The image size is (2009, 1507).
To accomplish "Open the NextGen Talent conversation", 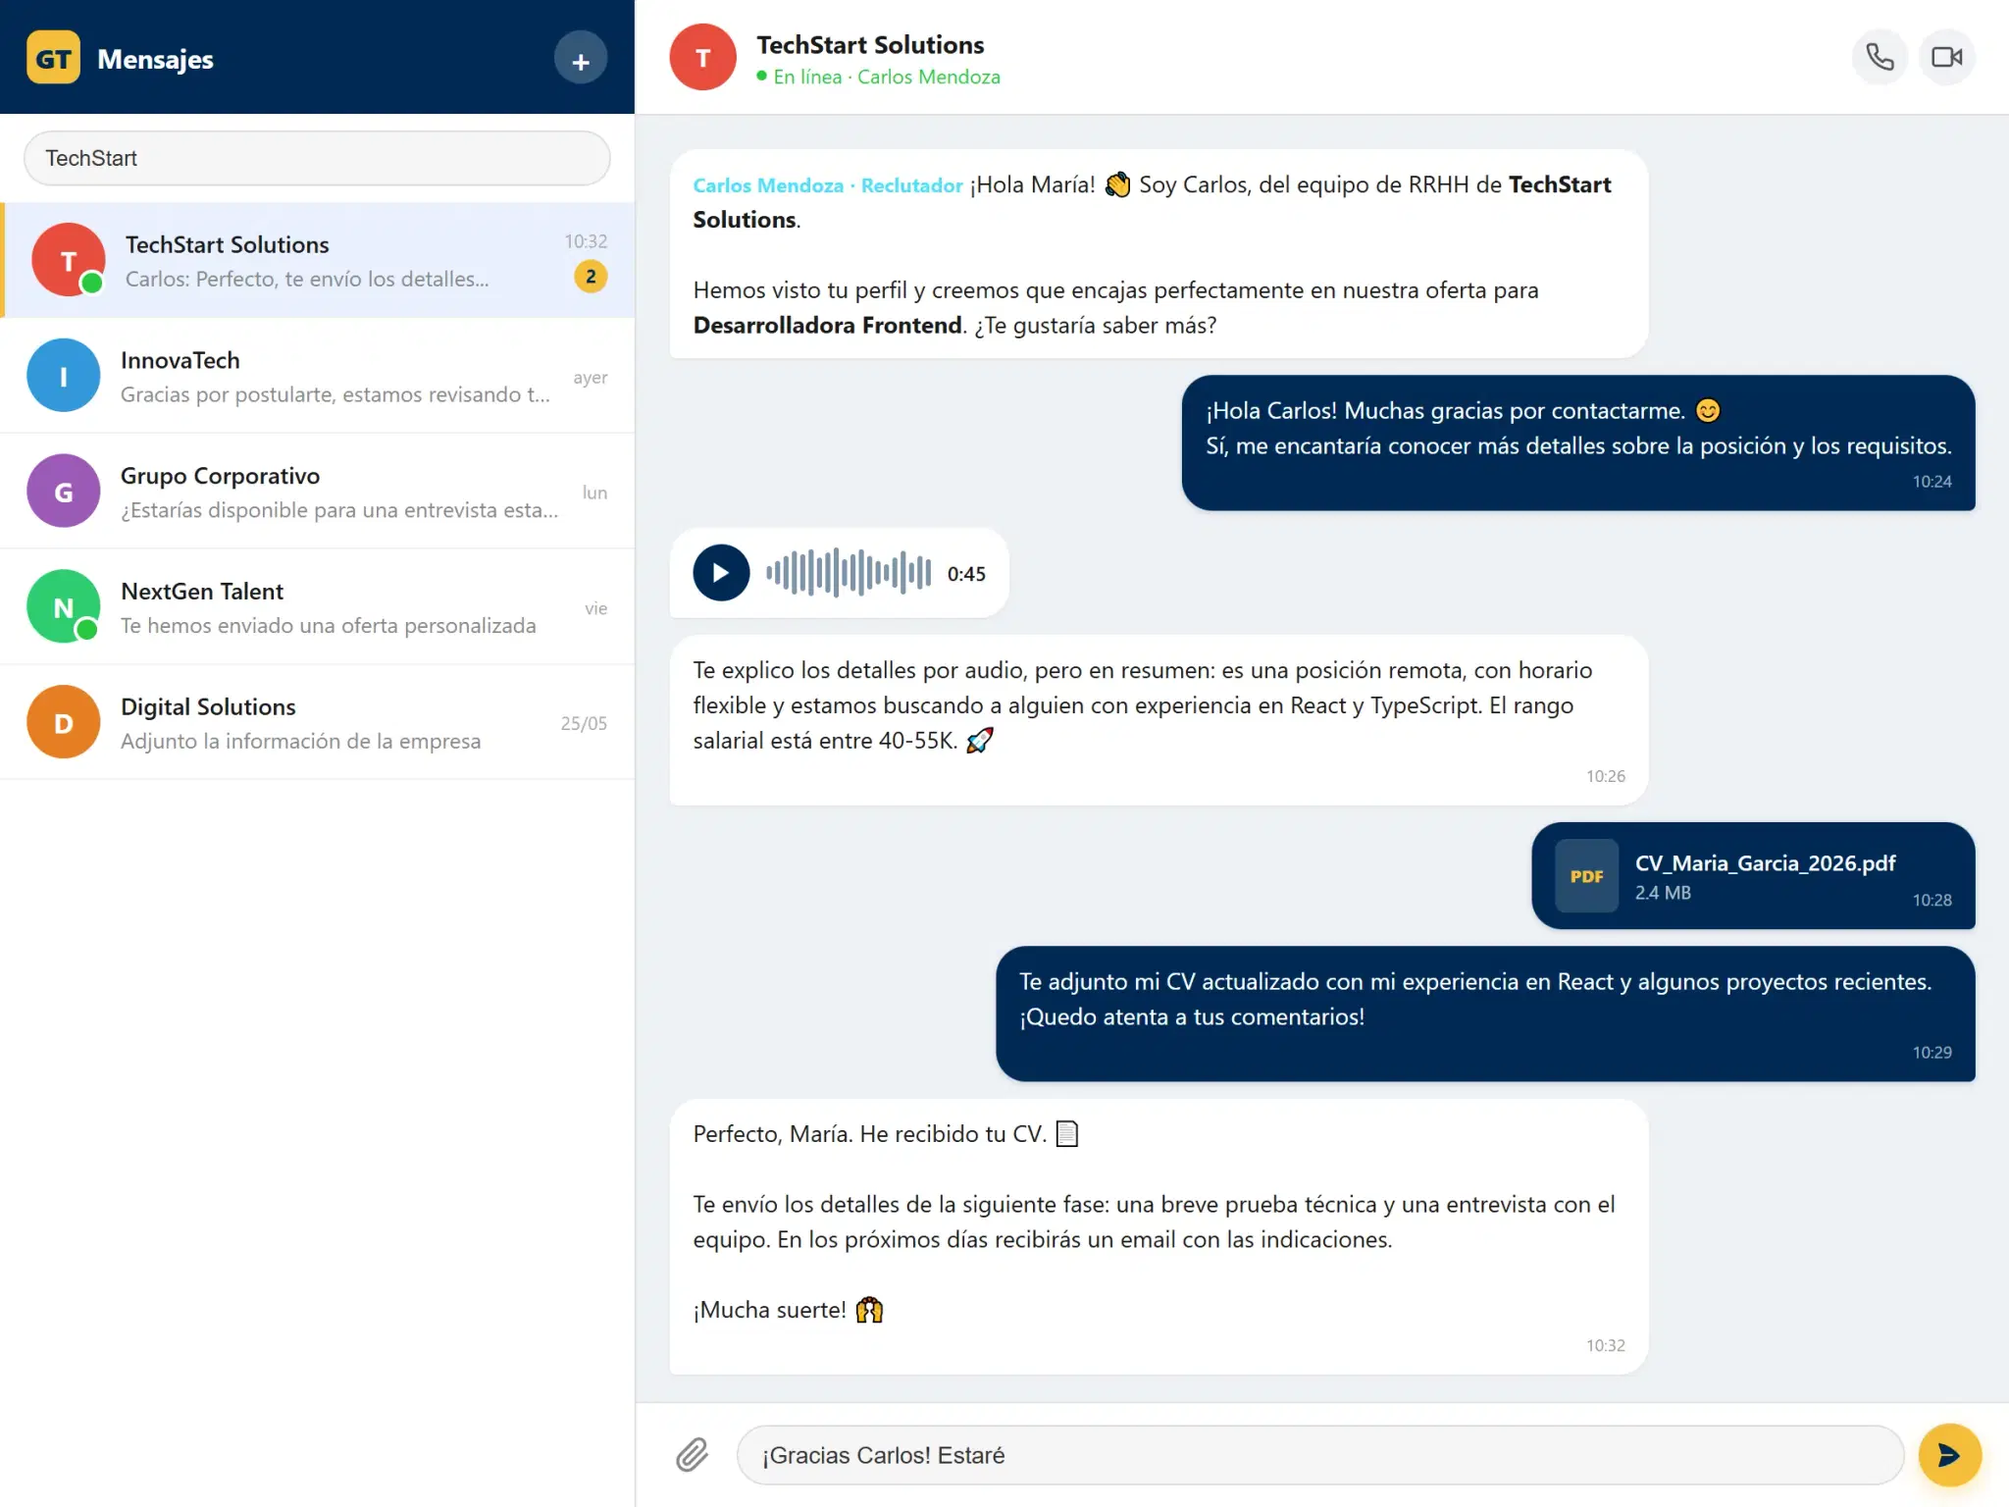I will (x=317, y=606).
